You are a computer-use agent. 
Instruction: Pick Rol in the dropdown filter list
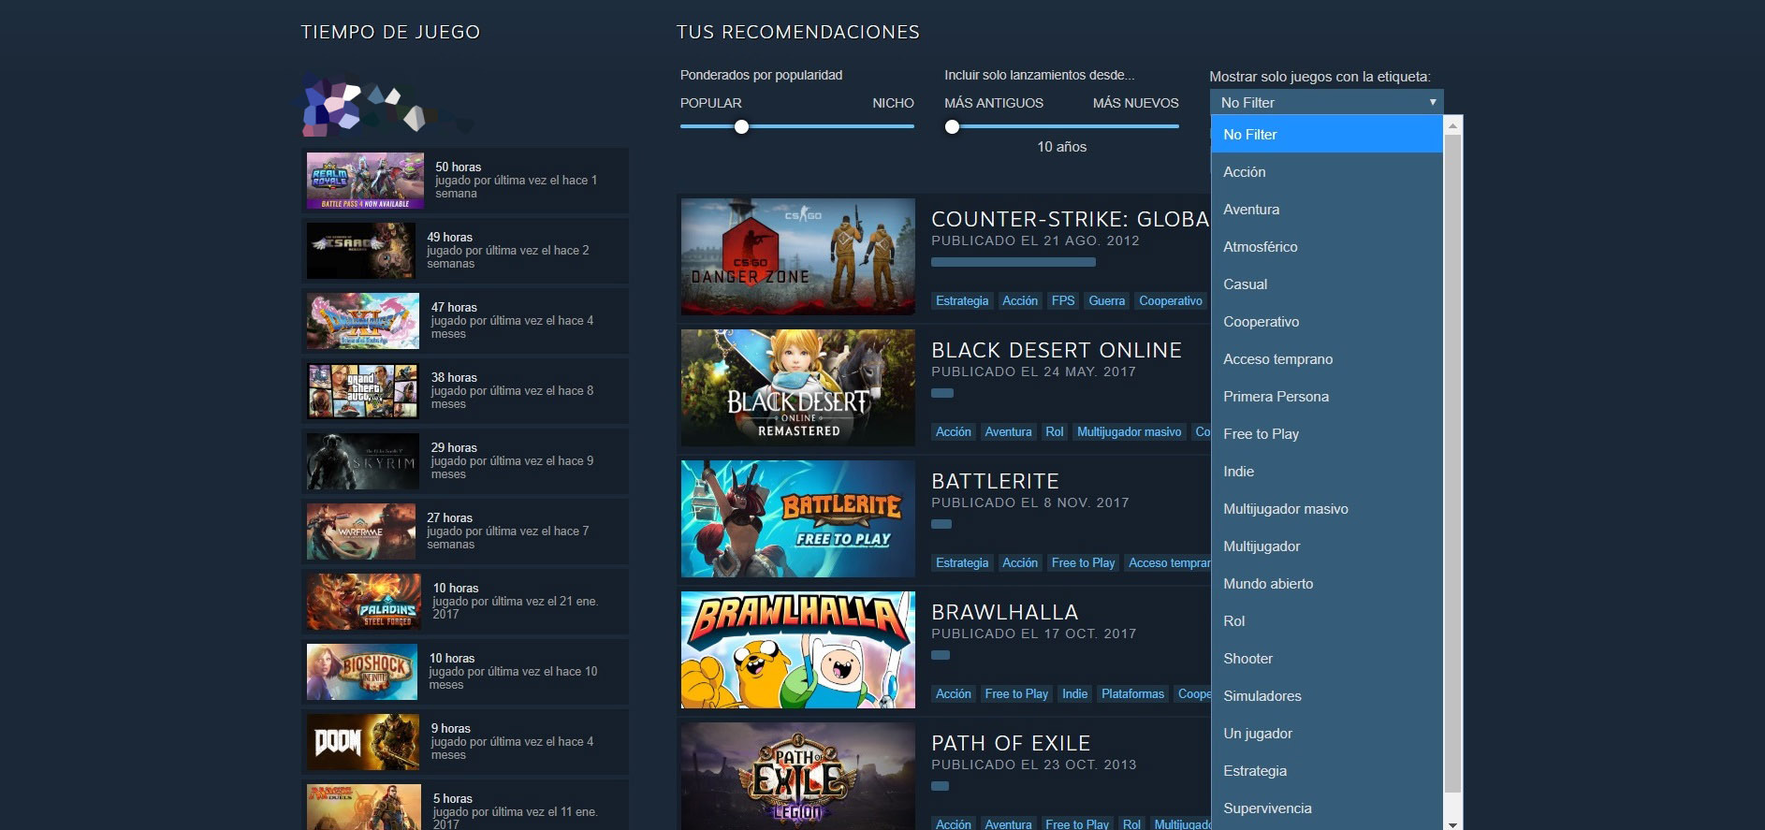(1326, 620)
